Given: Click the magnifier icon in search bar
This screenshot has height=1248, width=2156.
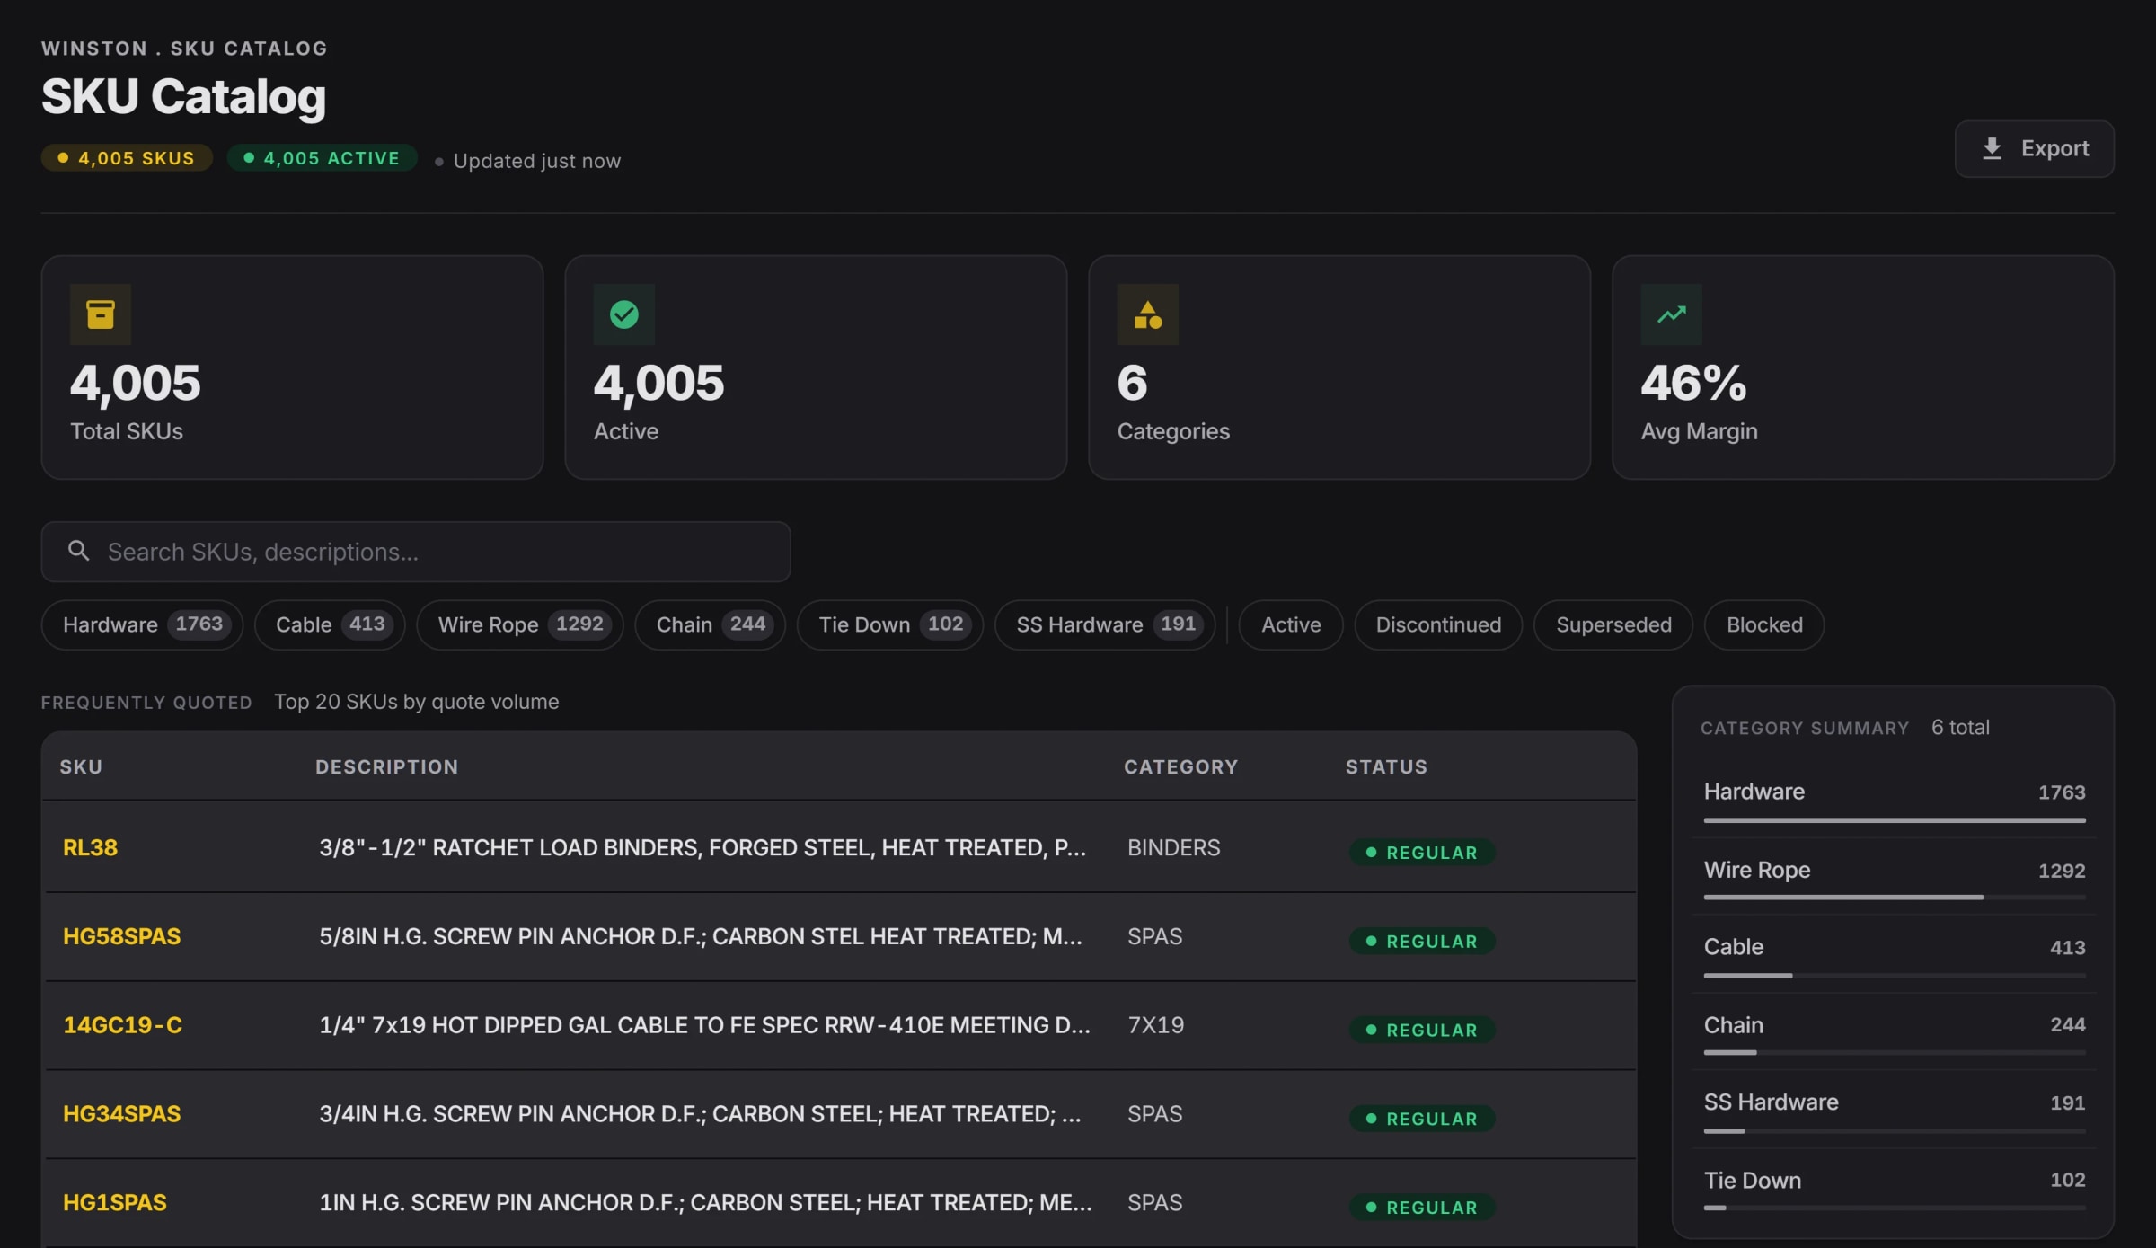Looking at the screenshot, I should click(x=79, y=551).
